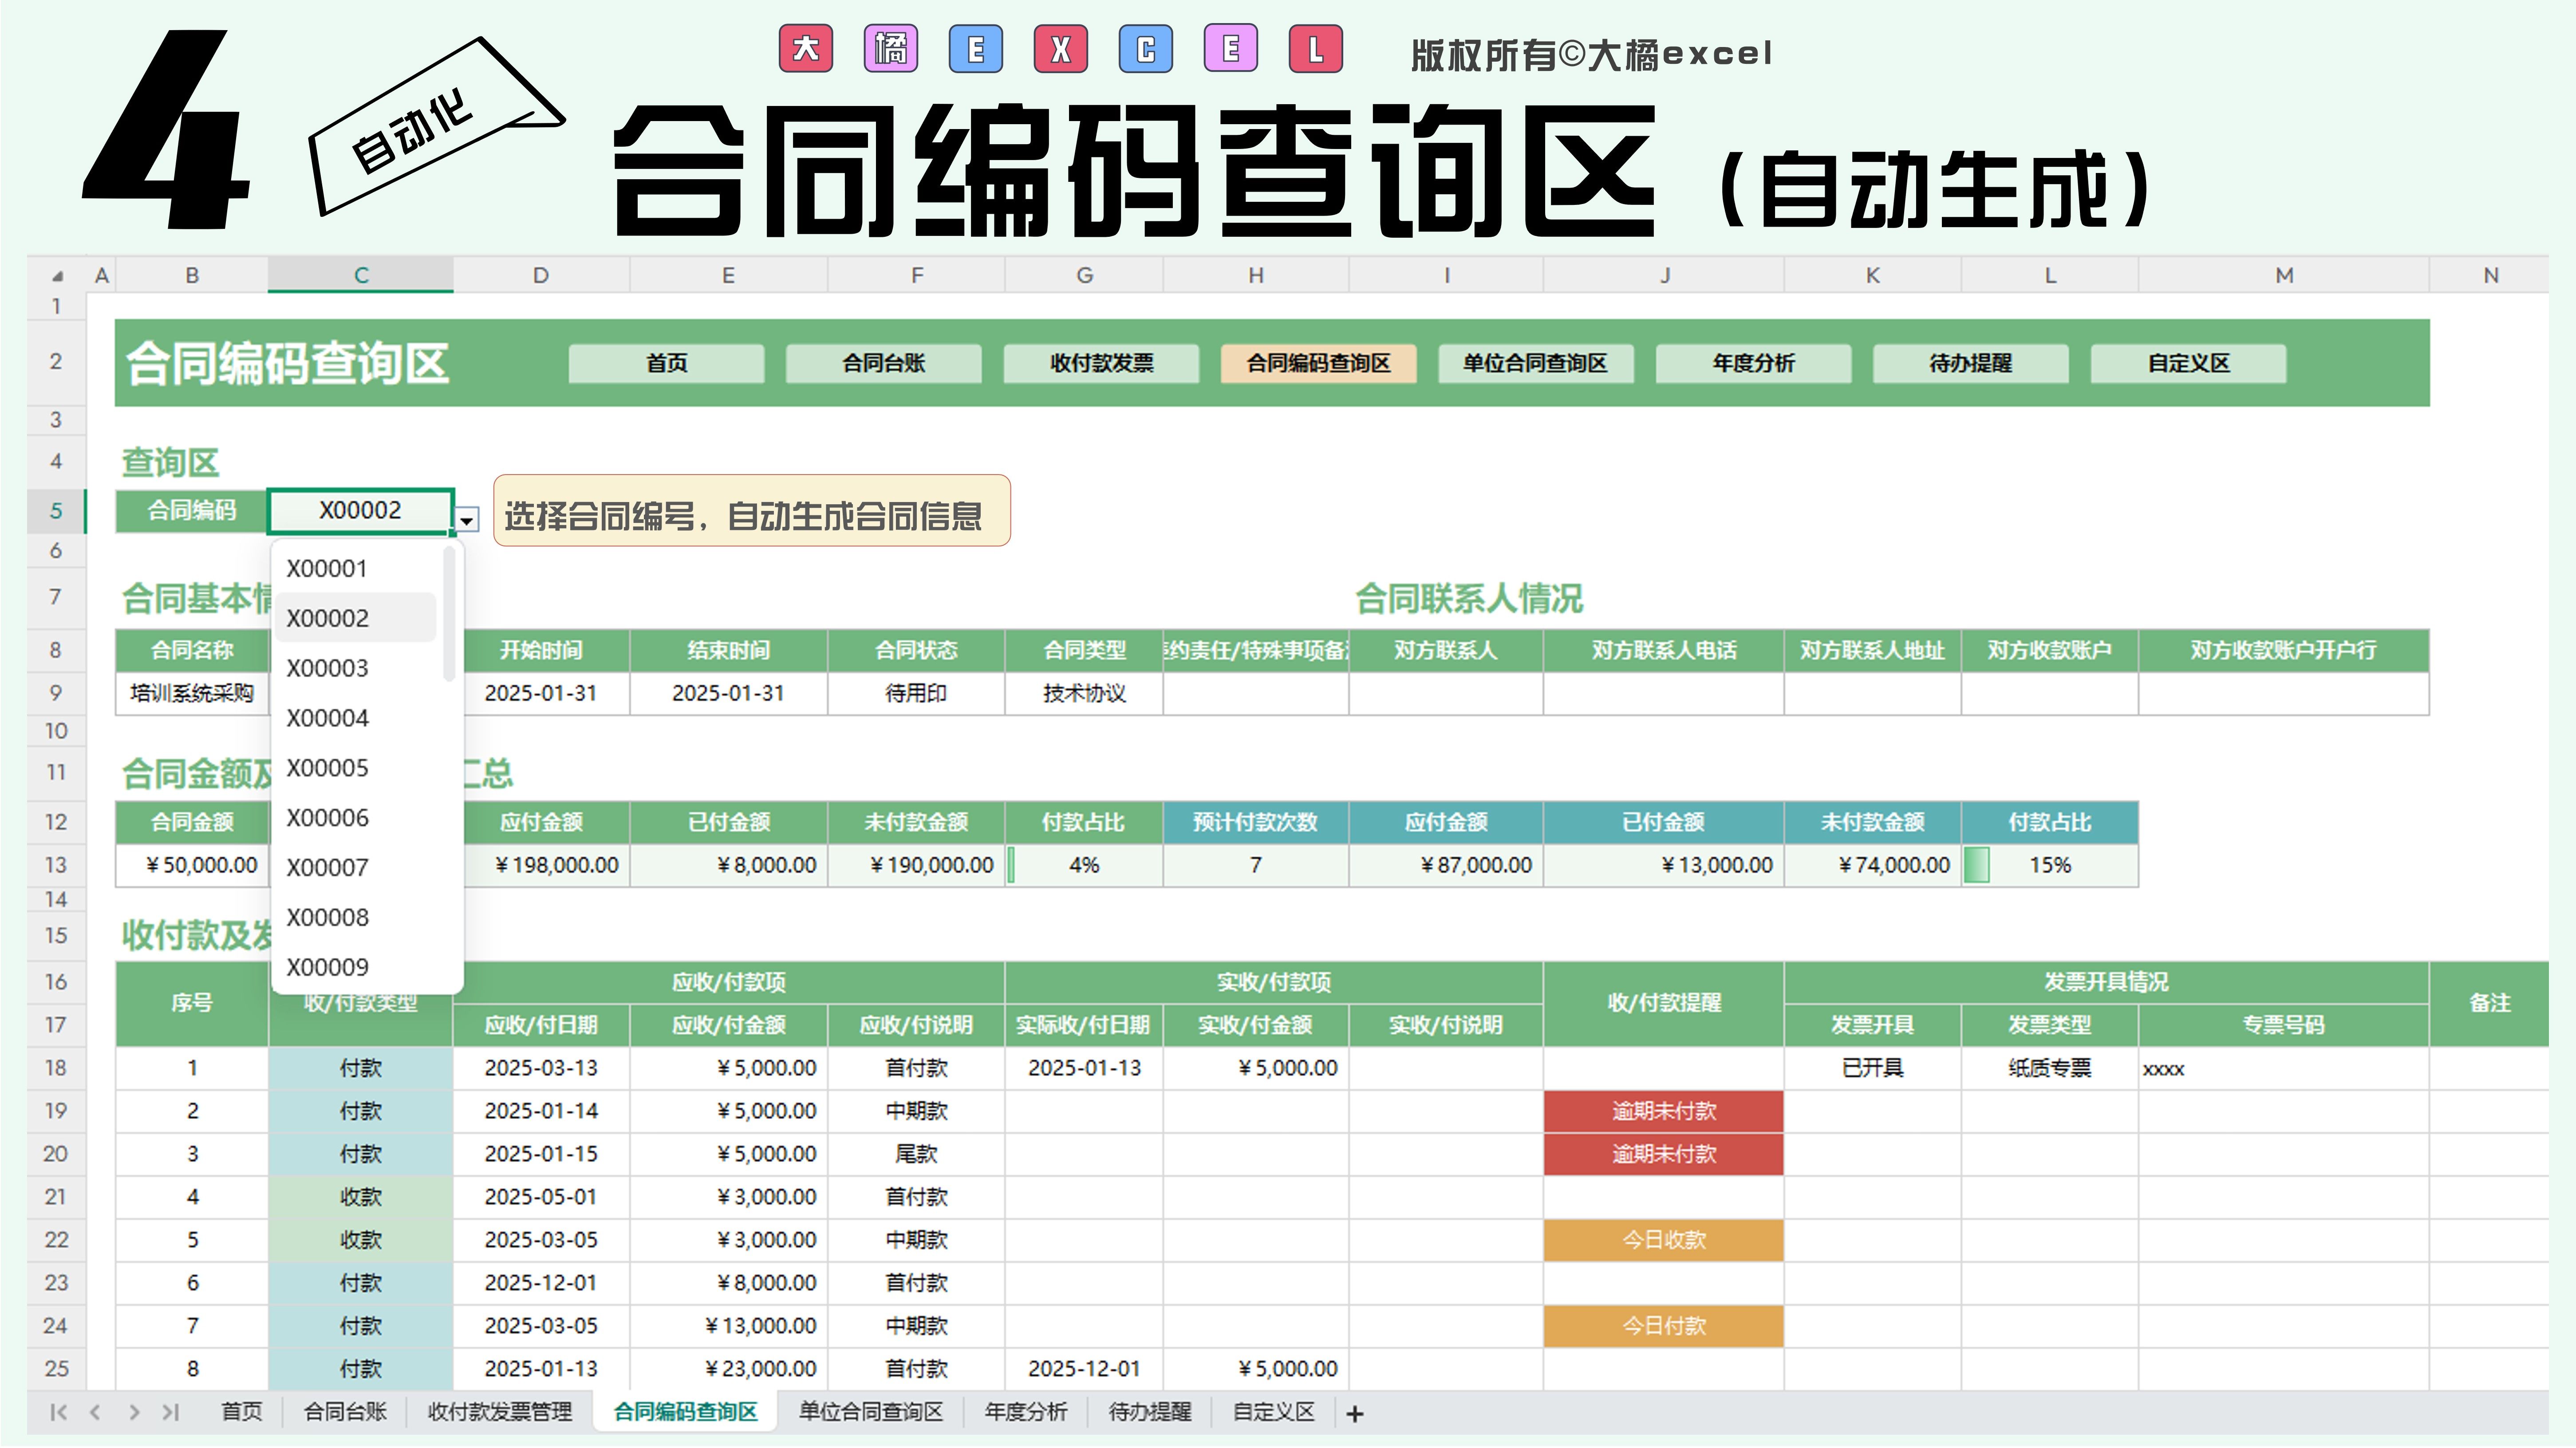Click the select-all corner triangle
Viewport: 2576px width, 1448px height.
58,276
